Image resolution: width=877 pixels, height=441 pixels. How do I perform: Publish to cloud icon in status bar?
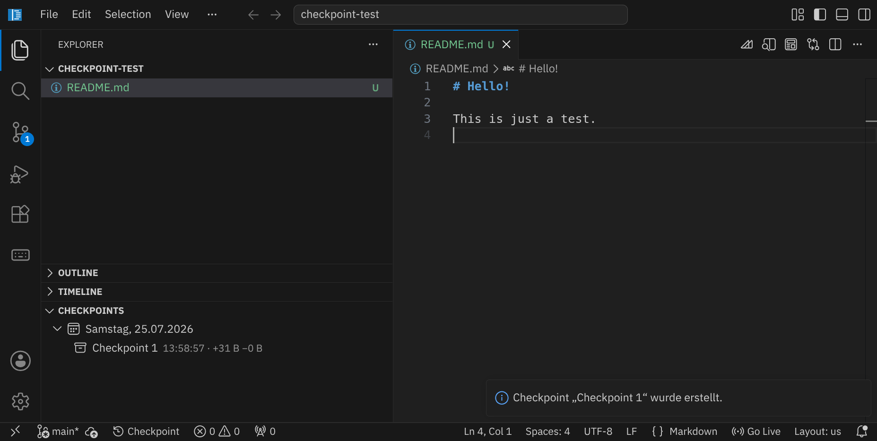point(92,432)
